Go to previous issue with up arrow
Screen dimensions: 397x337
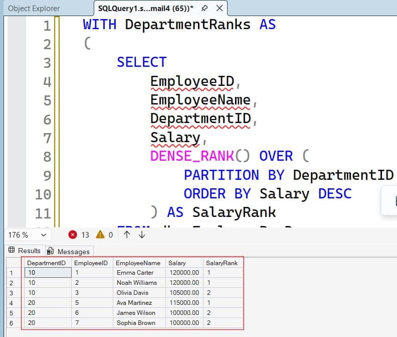coord(127,235)
